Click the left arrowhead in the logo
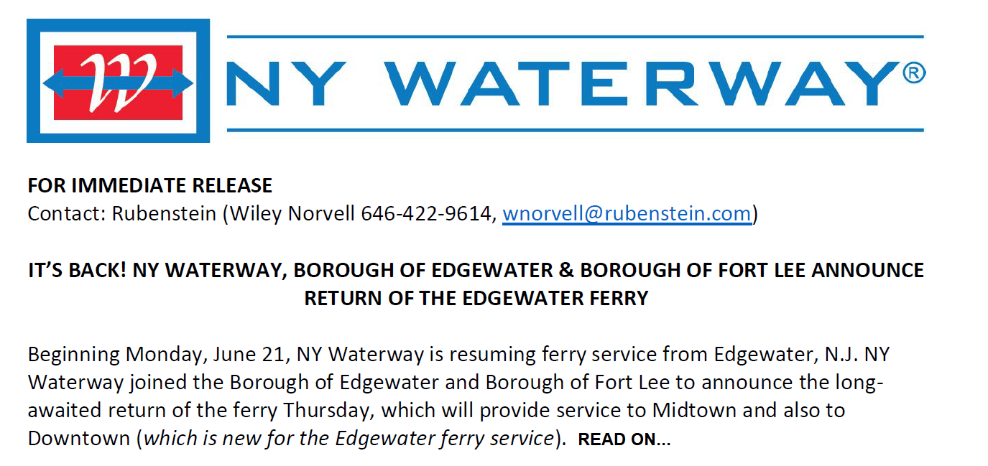The height and width of the screenshot is (466, 988). 52,83
